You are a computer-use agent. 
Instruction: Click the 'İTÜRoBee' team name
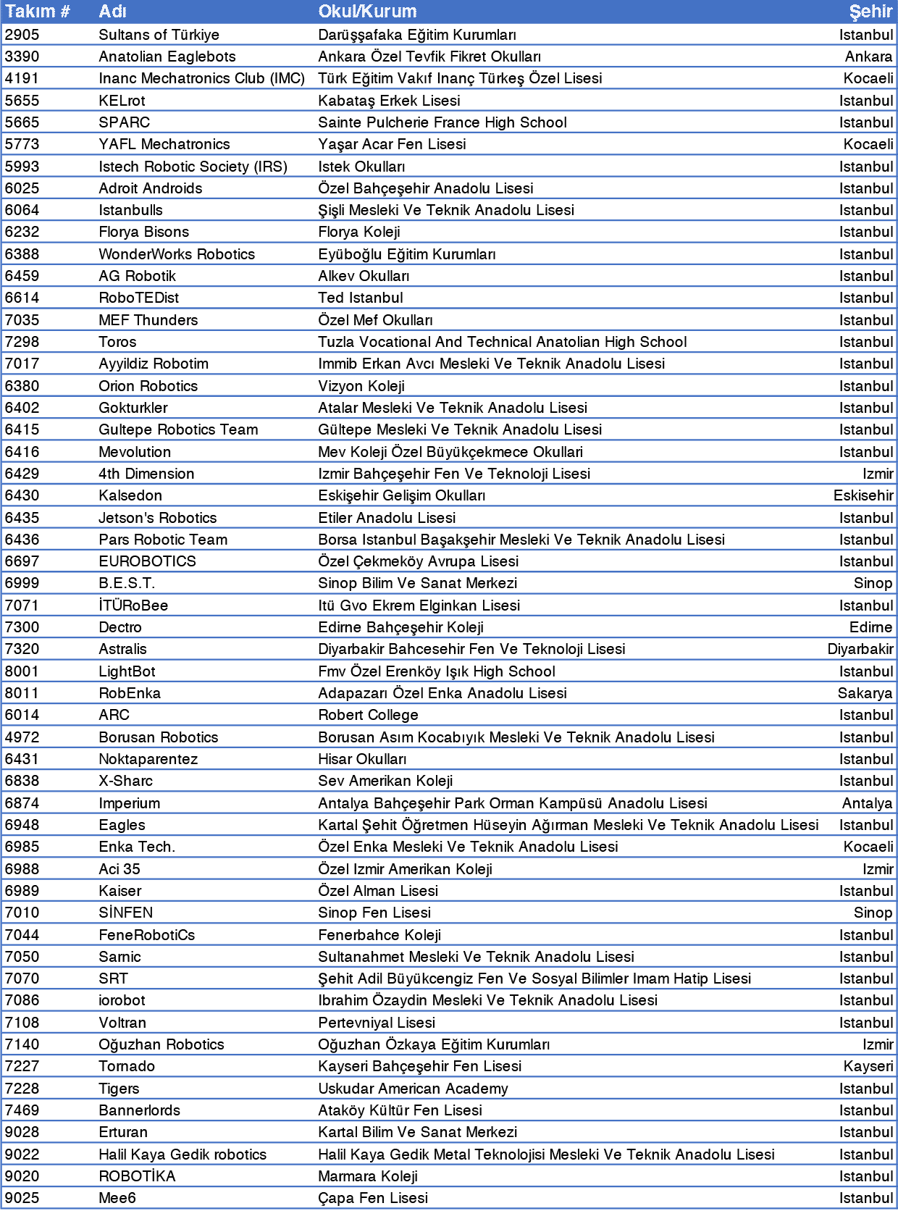pos(133,605)
